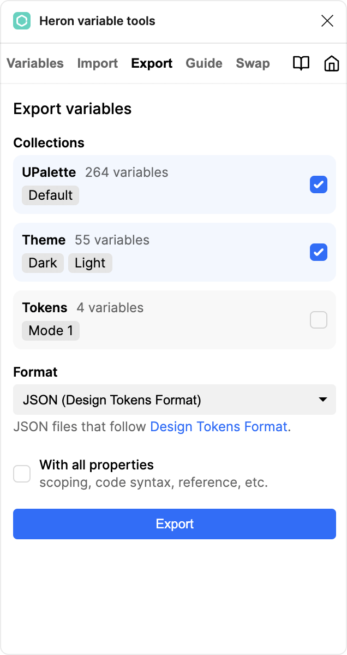The height and width of the screenshot is (655, 347).
Task: Click the Heron plugin logo icon
Action: click(22, 21)
